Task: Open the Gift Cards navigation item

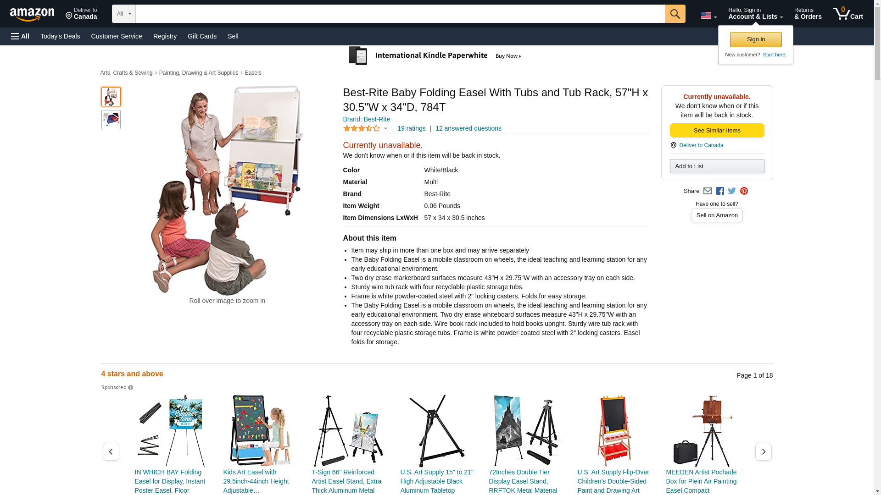Action: coord(202,36)
